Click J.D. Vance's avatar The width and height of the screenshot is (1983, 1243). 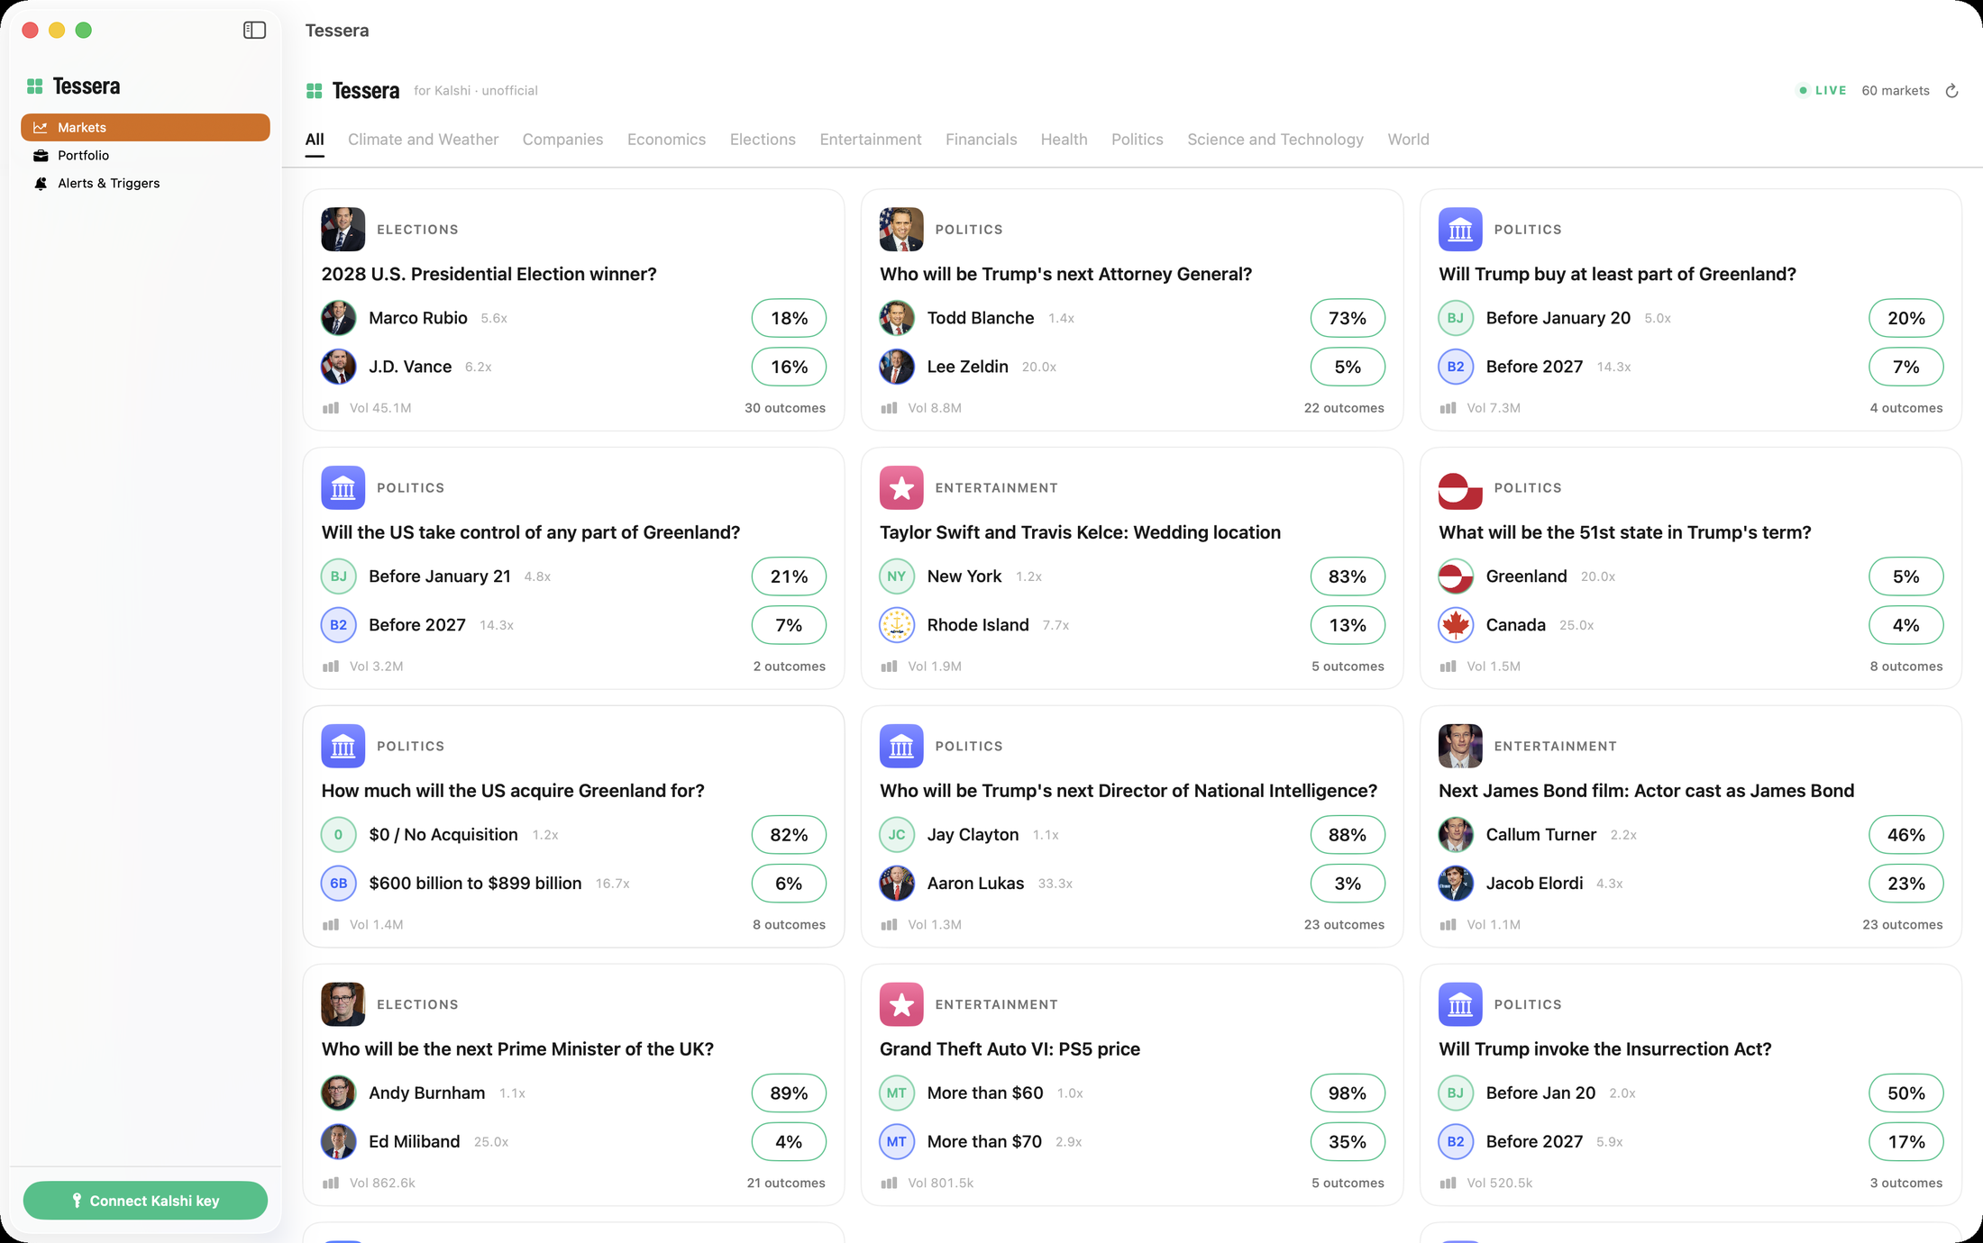click(x=338, y=367)
